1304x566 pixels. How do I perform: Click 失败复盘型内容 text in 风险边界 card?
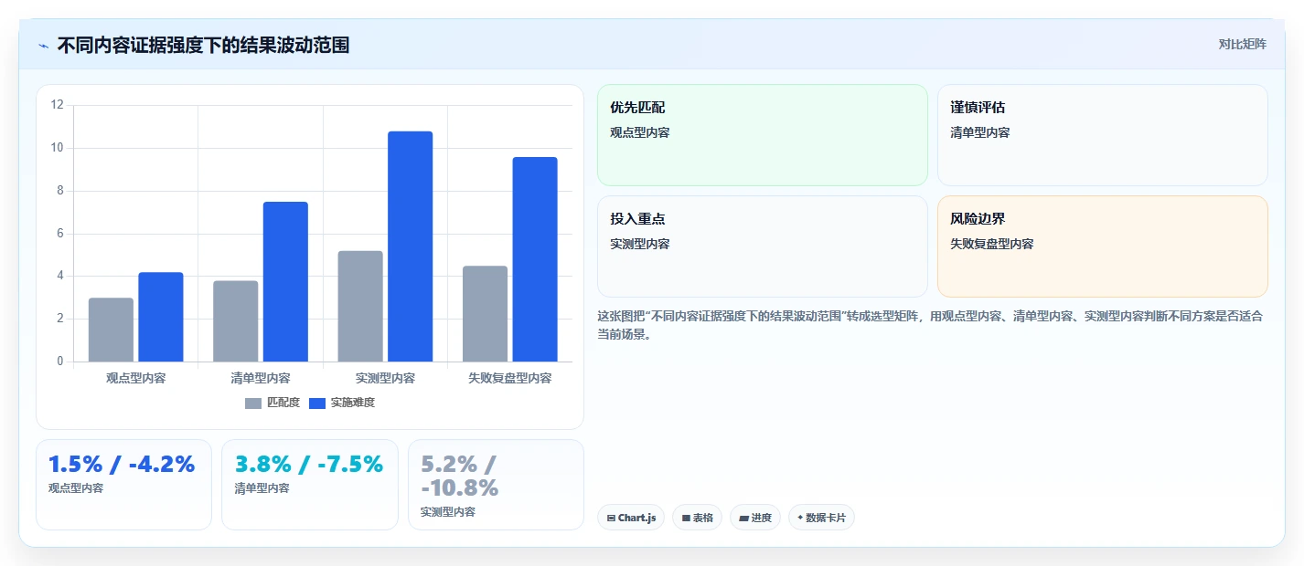992,244
